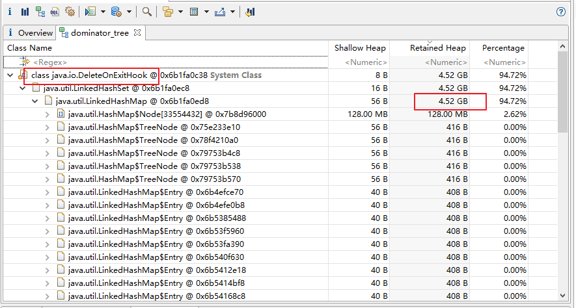Expand TreeNode @ 0x75e233e10 row

click(48, 127)
